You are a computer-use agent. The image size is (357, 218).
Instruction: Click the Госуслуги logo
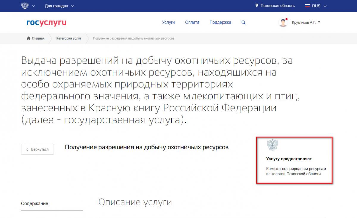(46, 23)
